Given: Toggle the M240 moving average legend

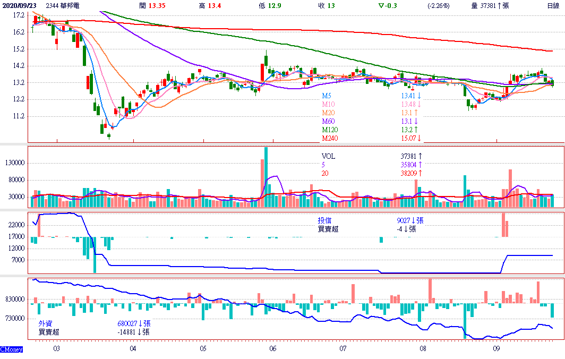Looking at the screenshot, I should 330,138.
